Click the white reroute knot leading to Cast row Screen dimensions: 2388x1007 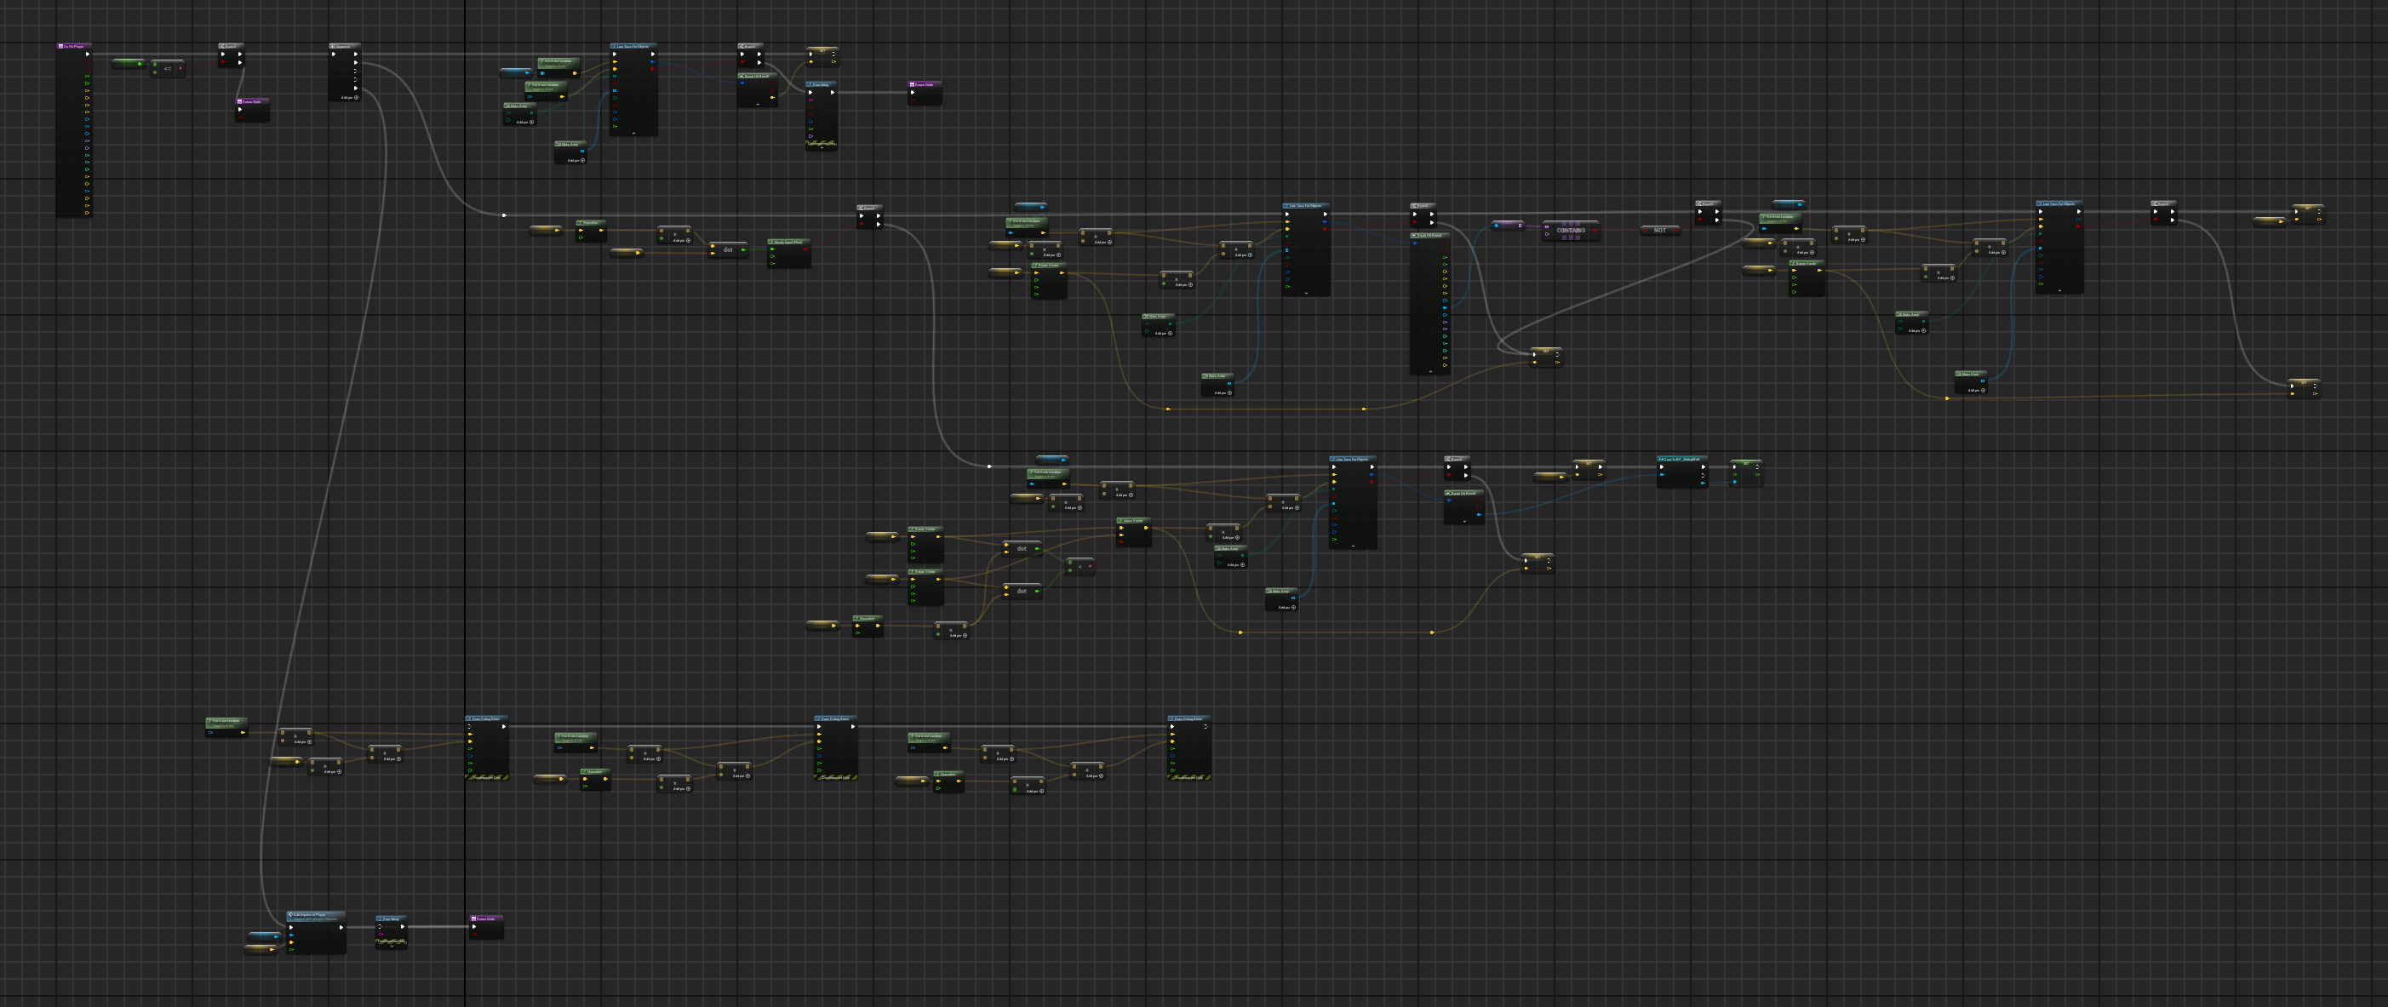[989, 466]
